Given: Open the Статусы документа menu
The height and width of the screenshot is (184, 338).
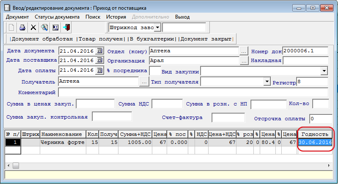Looking at the screenshot, I should [57, 17].
